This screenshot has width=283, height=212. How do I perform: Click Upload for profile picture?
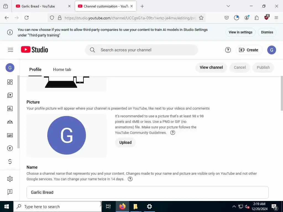tap(125, 143)
